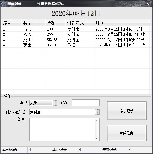The image size is (153, 154).
Task: Click the app icon in title bar
Action: pyautogui.click(x=4, y=4)
